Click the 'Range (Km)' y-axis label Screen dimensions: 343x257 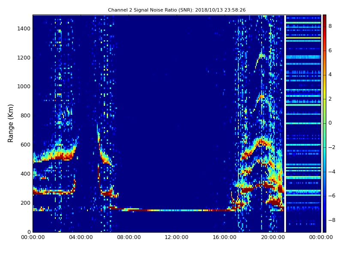10,123
